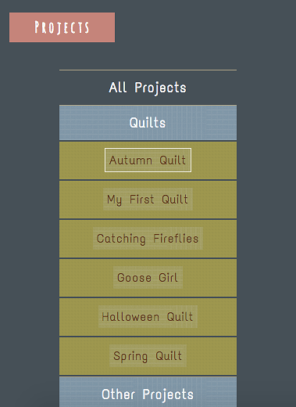The height and width of the screenshot is (407, 296).
Task: Click the thin divider line above All Projects
Action: point(148,70)
